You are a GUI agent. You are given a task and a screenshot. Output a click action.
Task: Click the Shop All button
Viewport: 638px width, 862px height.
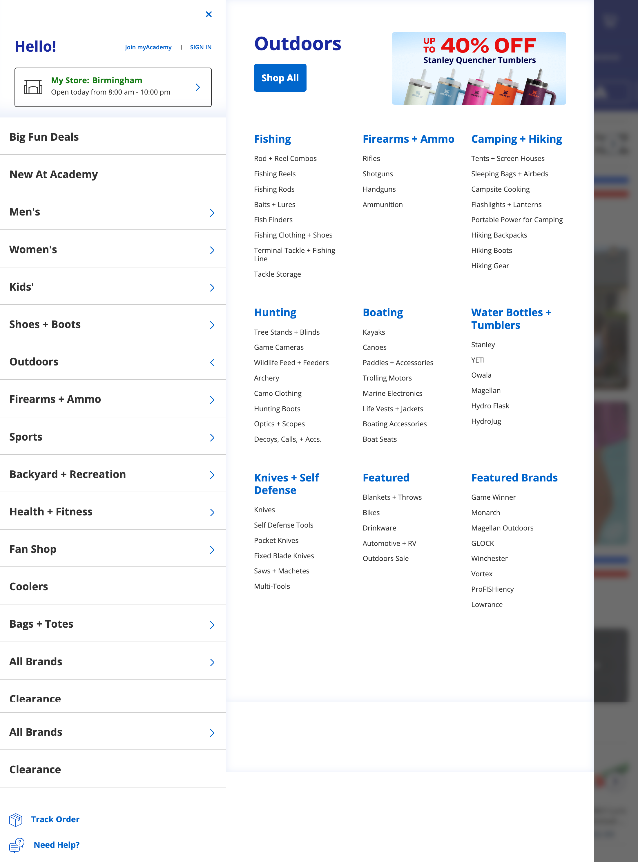pos(280,78)
